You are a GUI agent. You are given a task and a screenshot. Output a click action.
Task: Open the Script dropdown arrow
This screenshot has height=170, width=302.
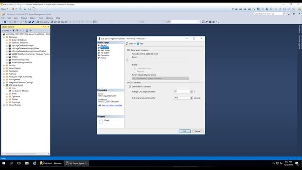coord(135,44)
